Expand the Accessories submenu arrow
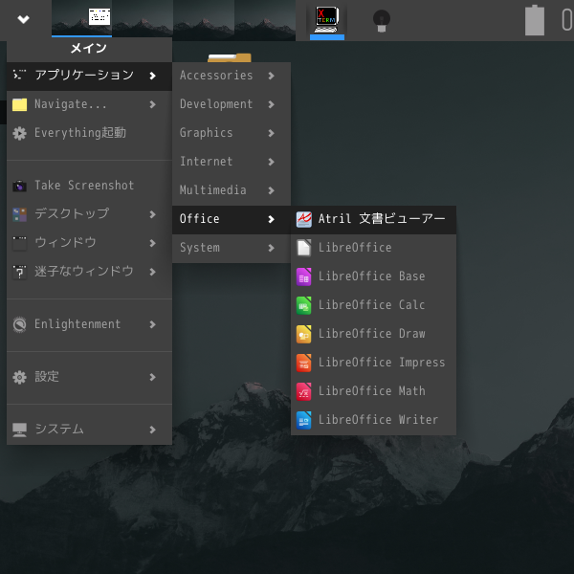This screenshot has width=574, height=574. (x=271, y=76)
